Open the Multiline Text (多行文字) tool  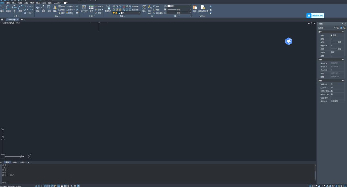(84, 8)
